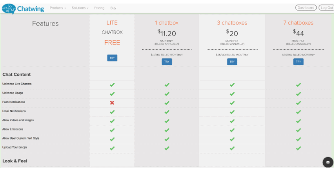335x170 pixels.
Task: Click 3 chatboxes checkmark for Custom Text Style
Action: point(232,139)
